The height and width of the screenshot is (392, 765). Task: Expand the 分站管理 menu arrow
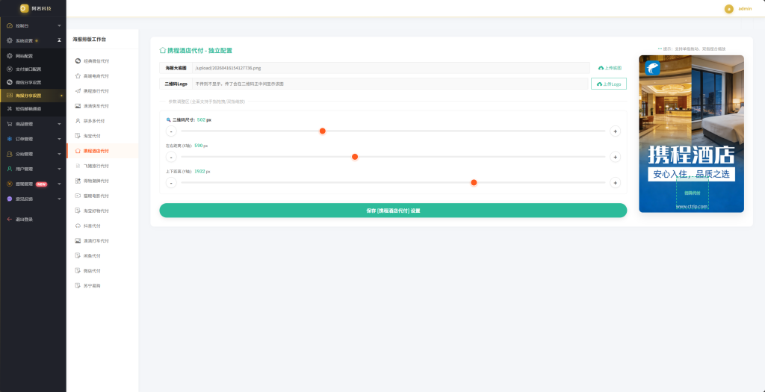coord(59,154)
